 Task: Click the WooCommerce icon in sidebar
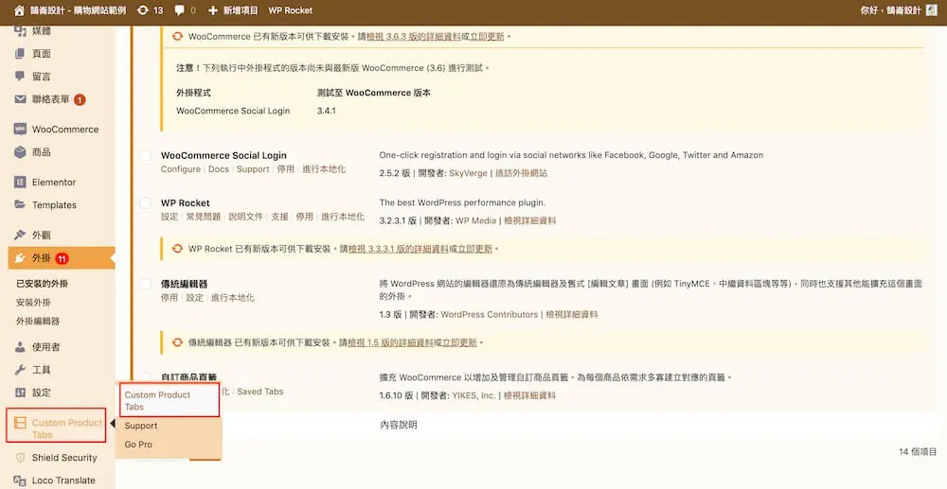pyautogui.click(x=20, y=129)
